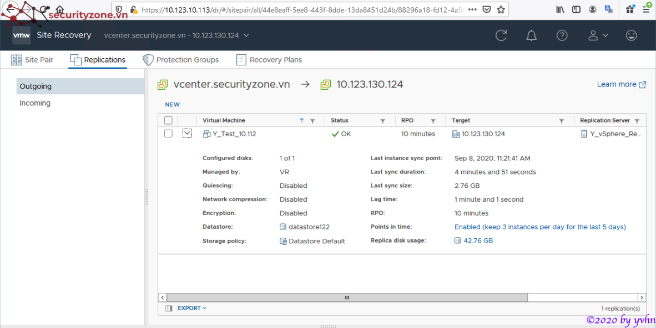The image size is (656, 328).
Task: Click the NEW replication button
Action: point(173,105)
